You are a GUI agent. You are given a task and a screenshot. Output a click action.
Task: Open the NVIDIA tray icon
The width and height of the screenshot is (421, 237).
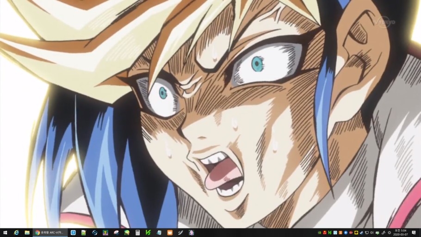320,233
